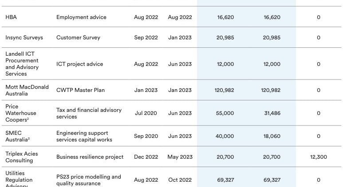Select the "Employment advice" purpose text
The width and height of the screenshot is (343, 187).
point(81,17)
